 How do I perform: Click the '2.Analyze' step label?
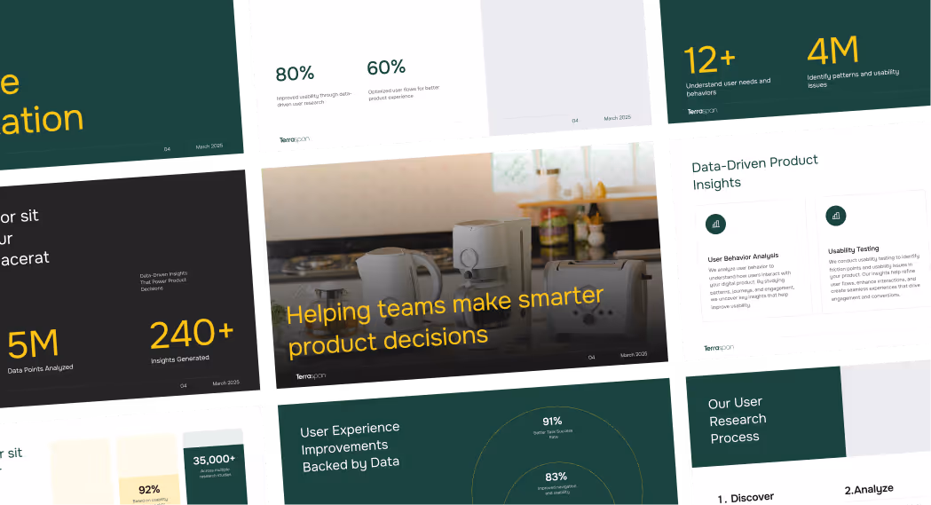pyautogui.click(x=869, y=489)
